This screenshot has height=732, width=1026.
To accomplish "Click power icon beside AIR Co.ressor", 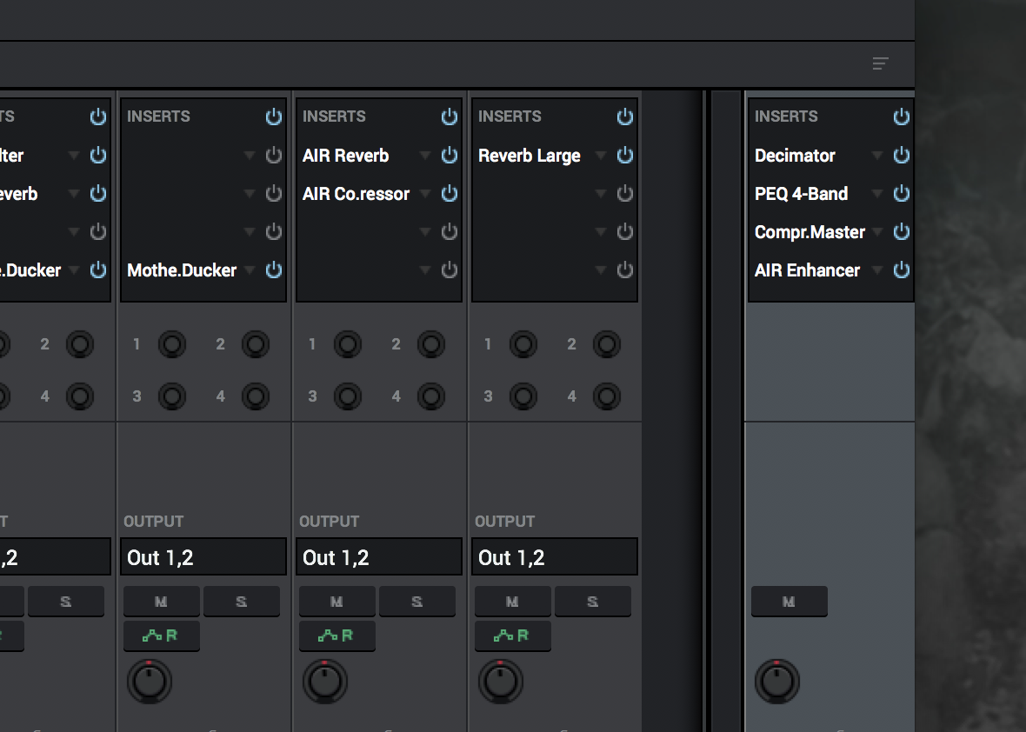I will tap(450, 194).
